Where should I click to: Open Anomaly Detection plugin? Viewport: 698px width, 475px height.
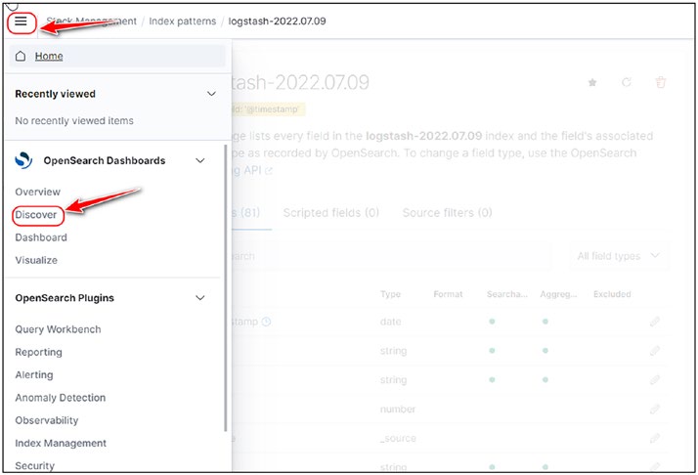point(60,398)
